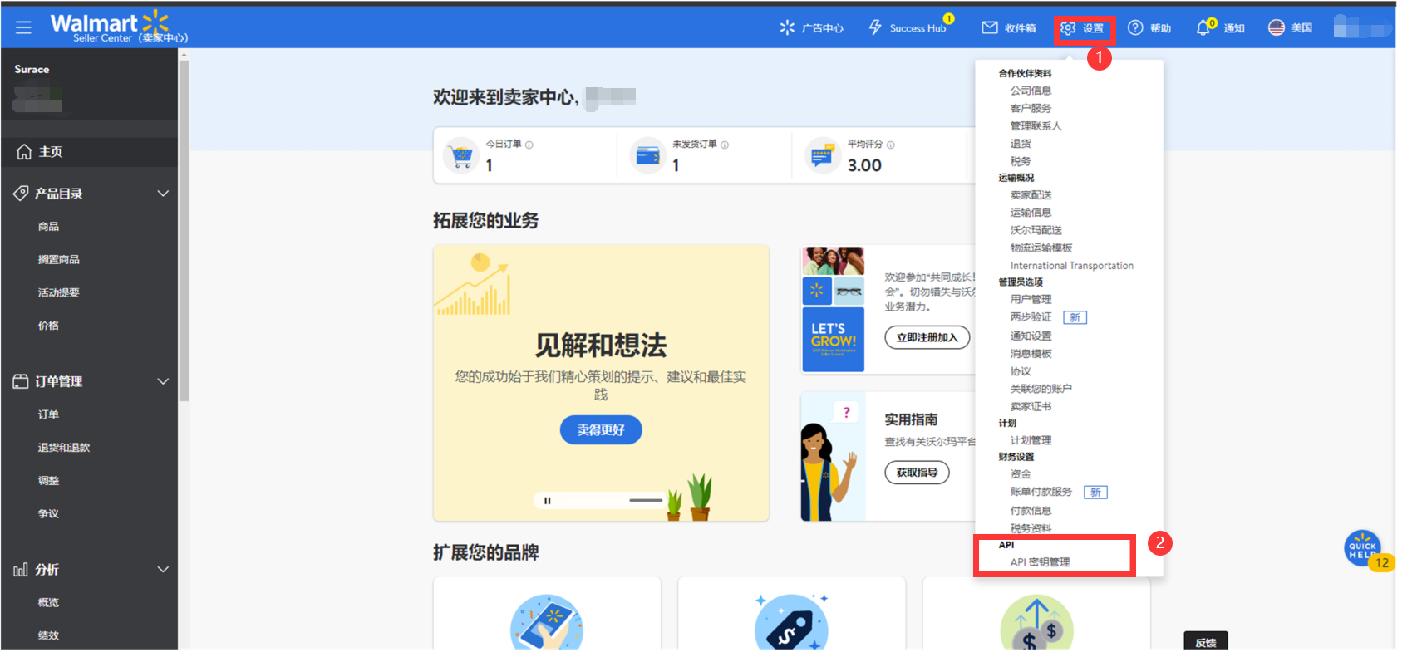
Task: Open 退货和退款 in the sidebar
Action: [x=64, y=448]
